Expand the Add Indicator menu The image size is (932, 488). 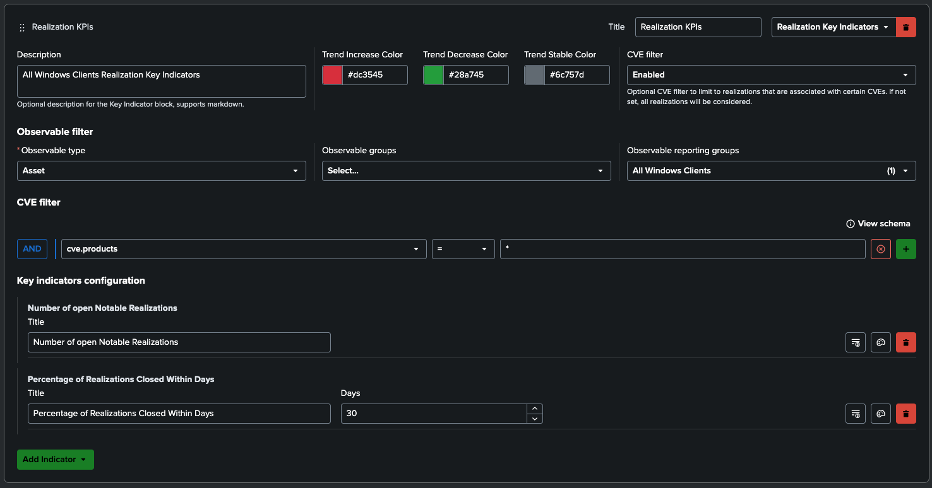[x=55, y=460]
